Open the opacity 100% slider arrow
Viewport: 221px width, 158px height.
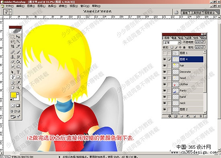tap(204, 42)
